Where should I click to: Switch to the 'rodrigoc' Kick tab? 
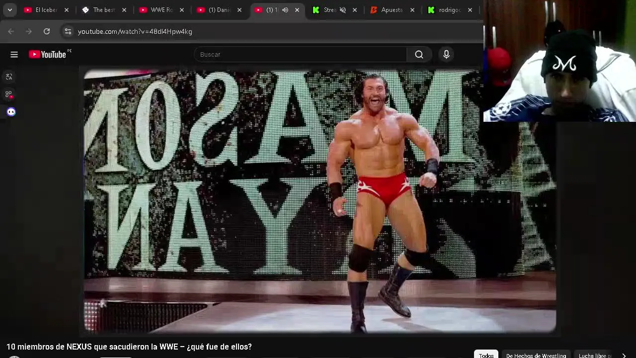coord(444,10)
